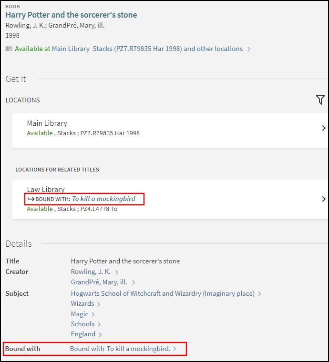Screen dimensions: 329x362
Task: Click the book icon beside Available at
Action: point(9,49)
